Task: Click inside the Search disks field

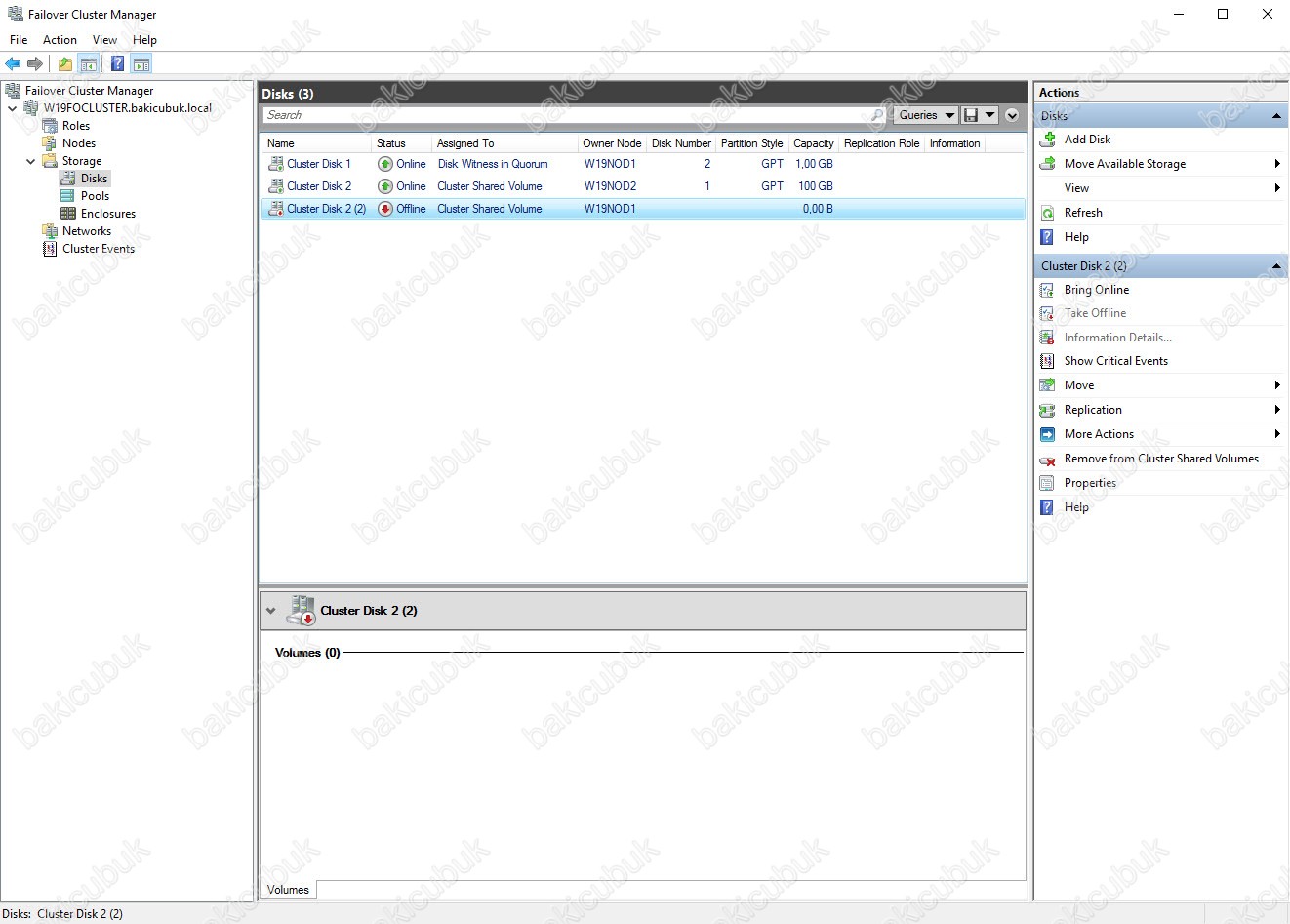Action: pos(566,115)
